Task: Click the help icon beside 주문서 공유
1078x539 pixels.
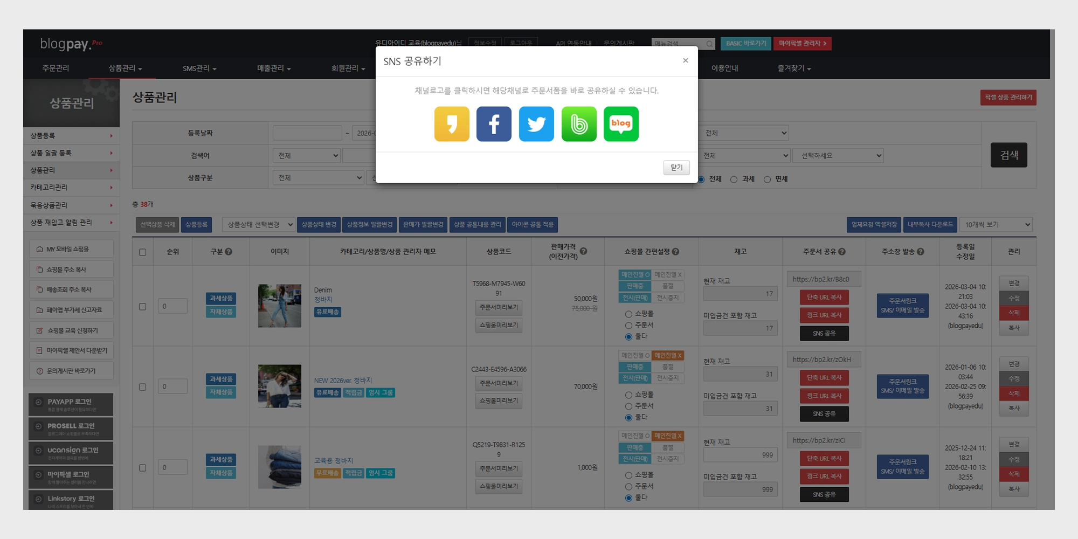Action: coord(842,252)
